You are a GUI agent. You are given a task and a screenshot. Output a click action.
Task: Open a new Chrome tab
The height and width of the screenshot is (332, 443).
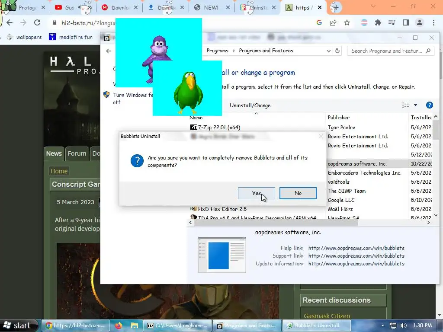[336, 7]
